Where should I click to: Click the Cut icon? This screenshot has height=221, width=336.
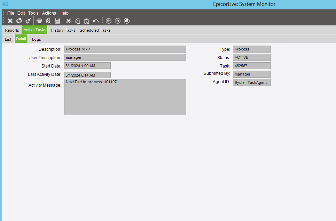coord(68,21)
